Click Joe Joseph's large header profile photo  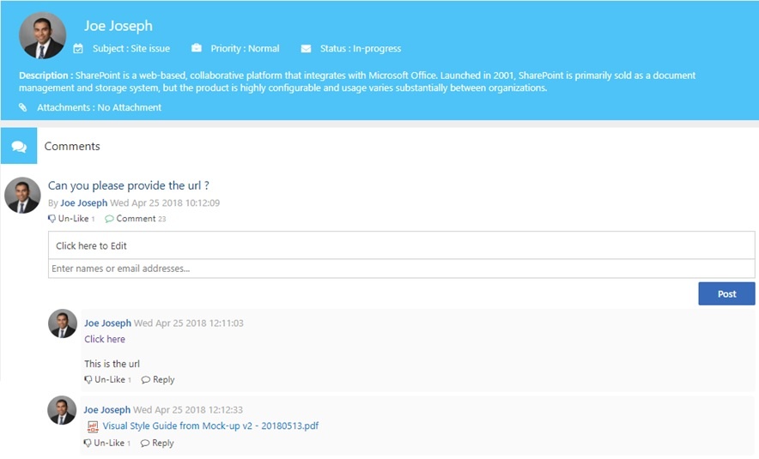tap(42, 35)
